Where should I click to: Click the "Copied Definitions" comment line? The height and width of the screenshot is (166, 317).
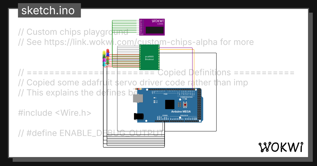coord(194,72)
